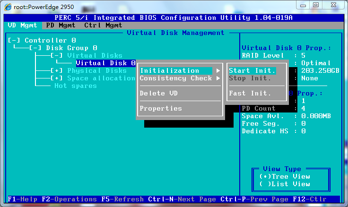Click the F1-Help shortcut label

click(22, 199)
